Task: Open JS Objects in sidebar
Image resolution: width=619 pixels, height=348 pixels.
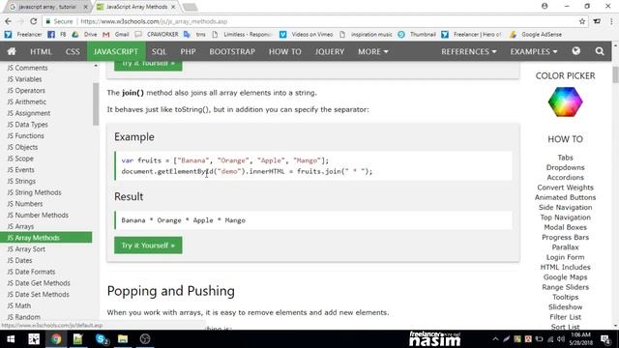Action: [x=22, y=147]
